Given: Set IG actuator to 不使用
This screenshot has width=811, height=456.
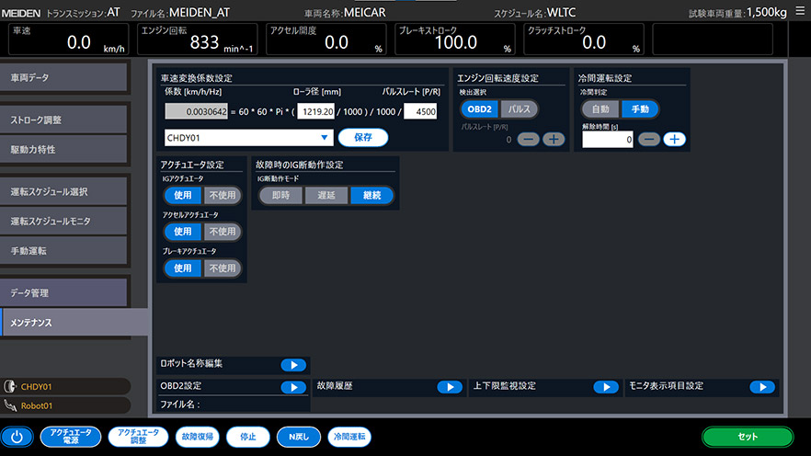Looking at the screenshot, I should pos(223,196).
